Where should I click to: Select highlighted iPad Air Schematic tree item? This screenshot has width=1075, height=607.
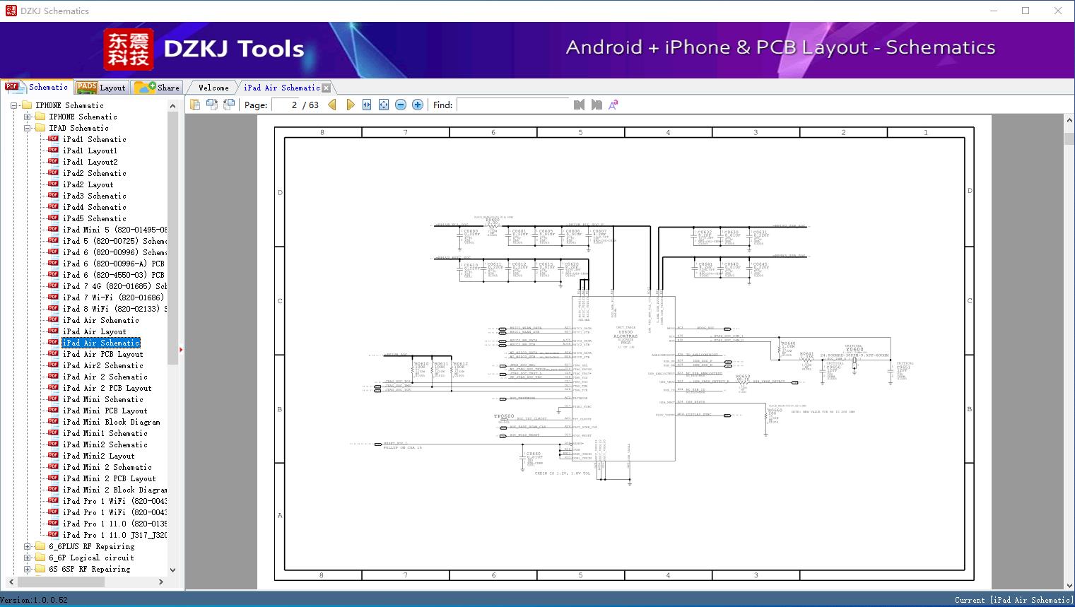coord(101,343)
